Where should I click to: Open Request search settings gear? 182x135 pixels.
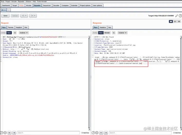[5, 133]
